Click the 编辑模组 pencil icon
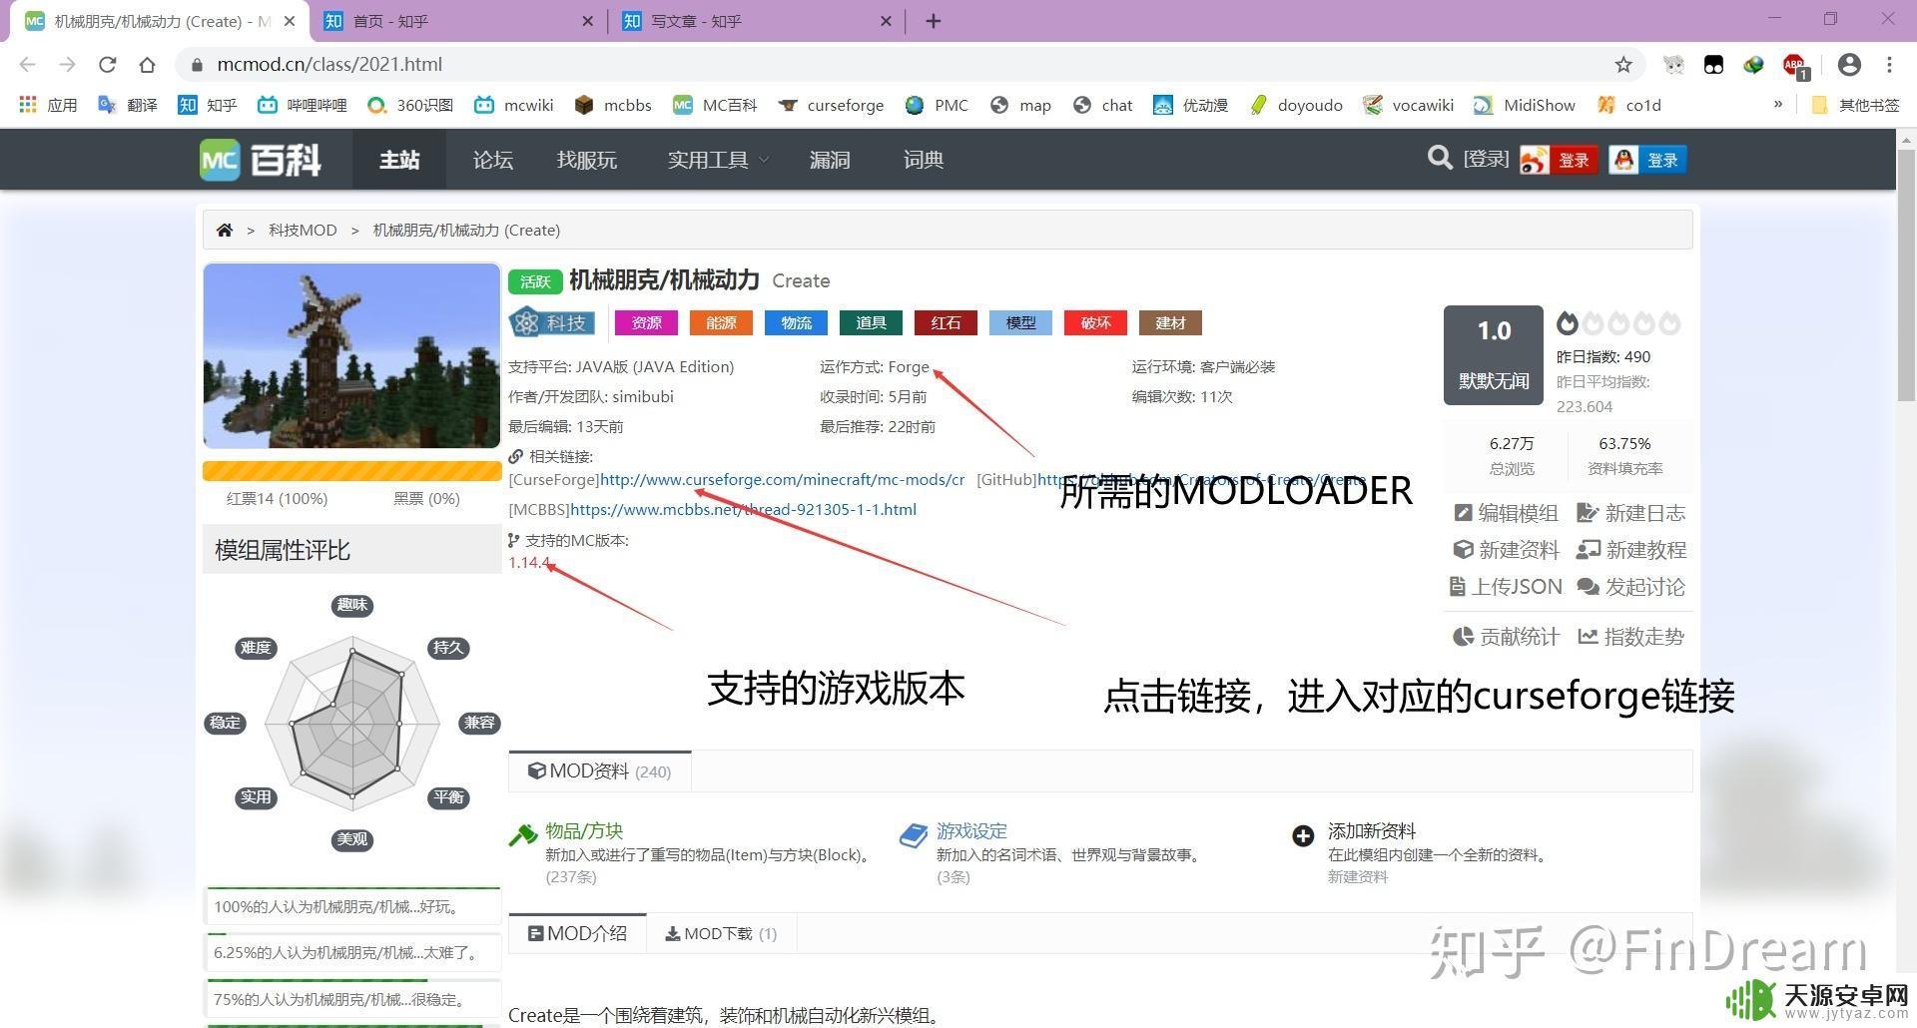 [1463, 513]
